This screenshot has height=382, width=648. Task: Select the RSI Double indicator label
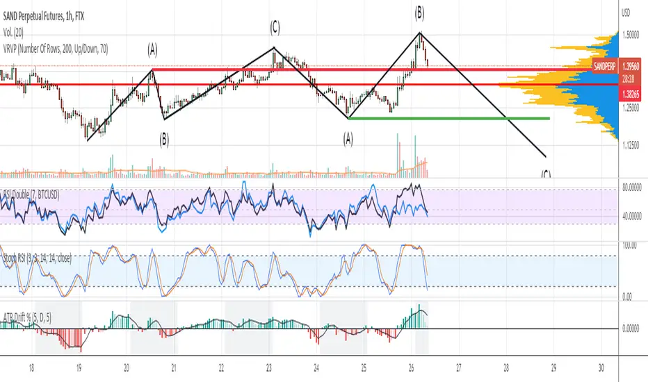(x=31, y=194)
